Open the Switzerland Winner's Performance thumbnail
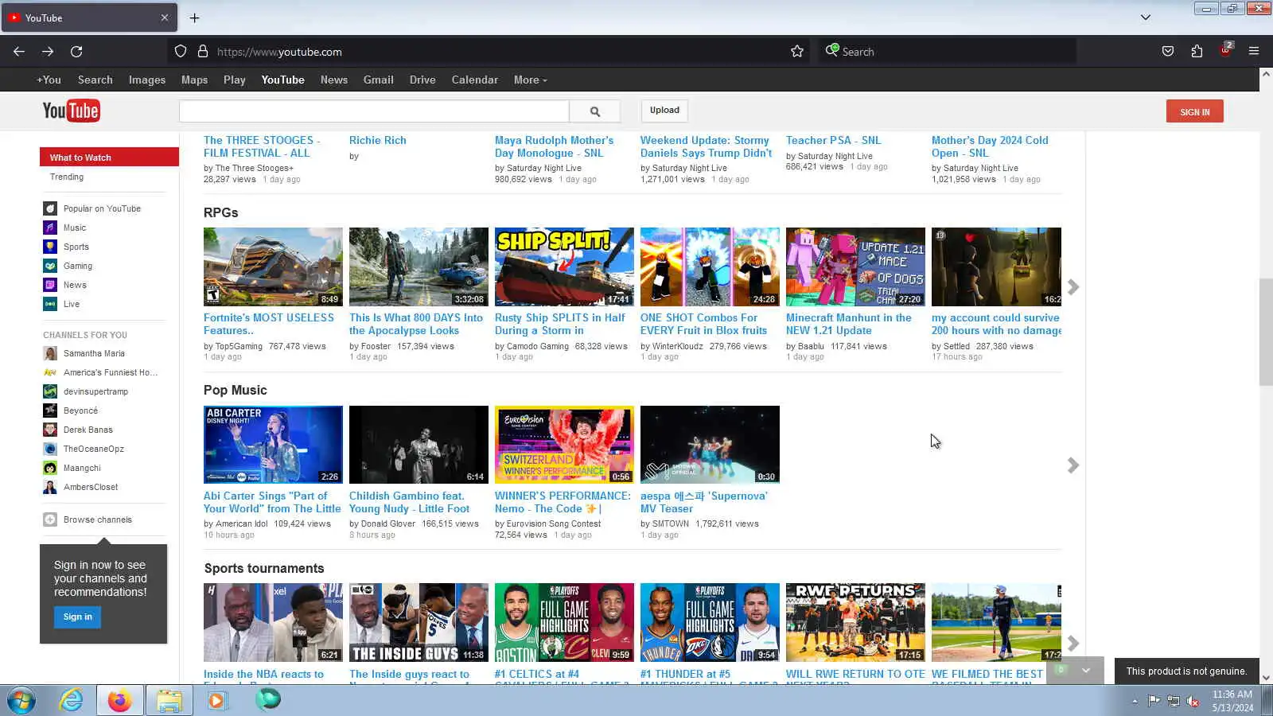The width and height of the screenshot is (1273, 716). coord(564,445)
